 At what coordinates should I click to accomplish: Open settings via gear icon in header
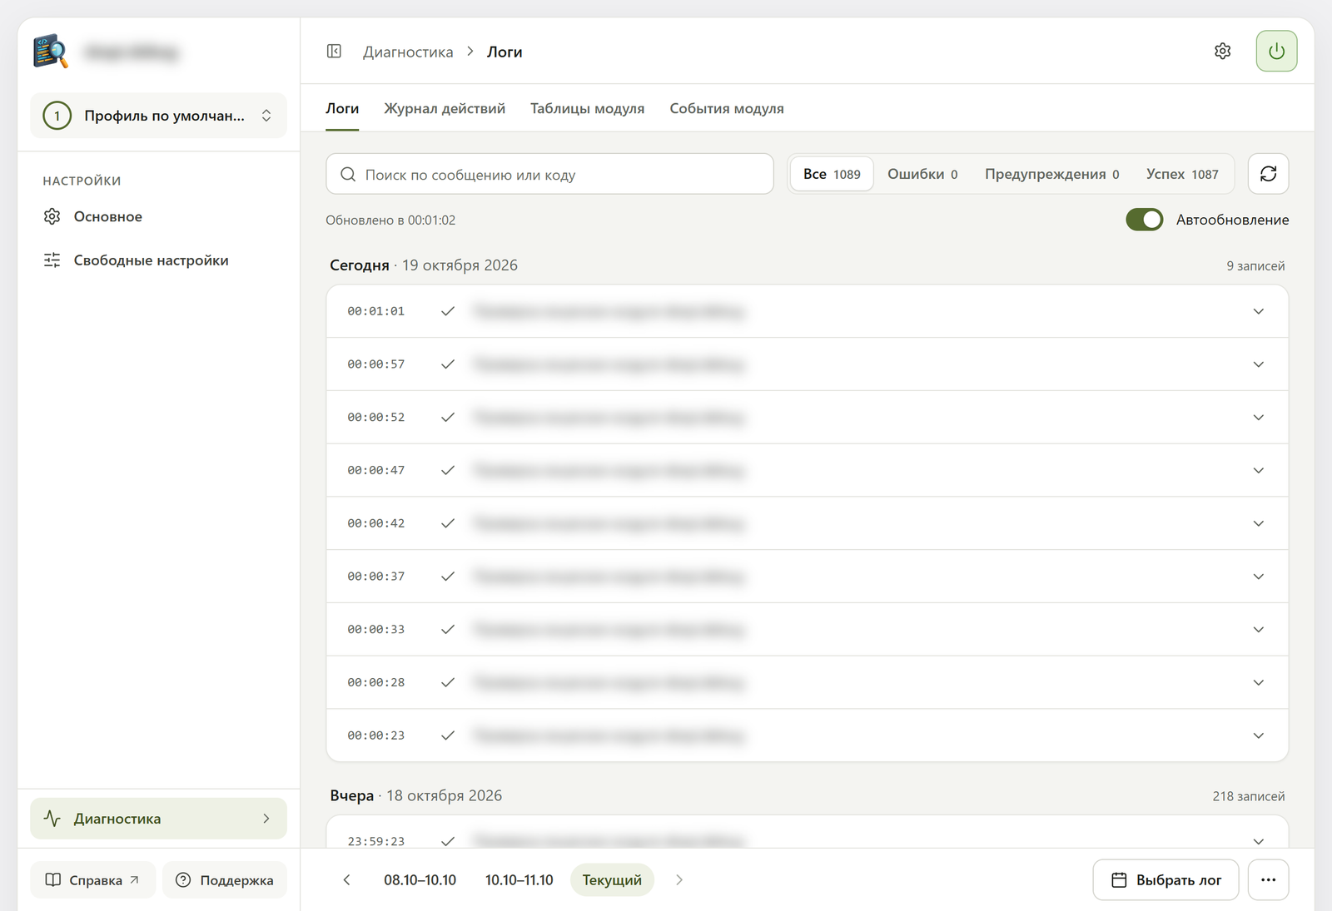coord(1222,52)
